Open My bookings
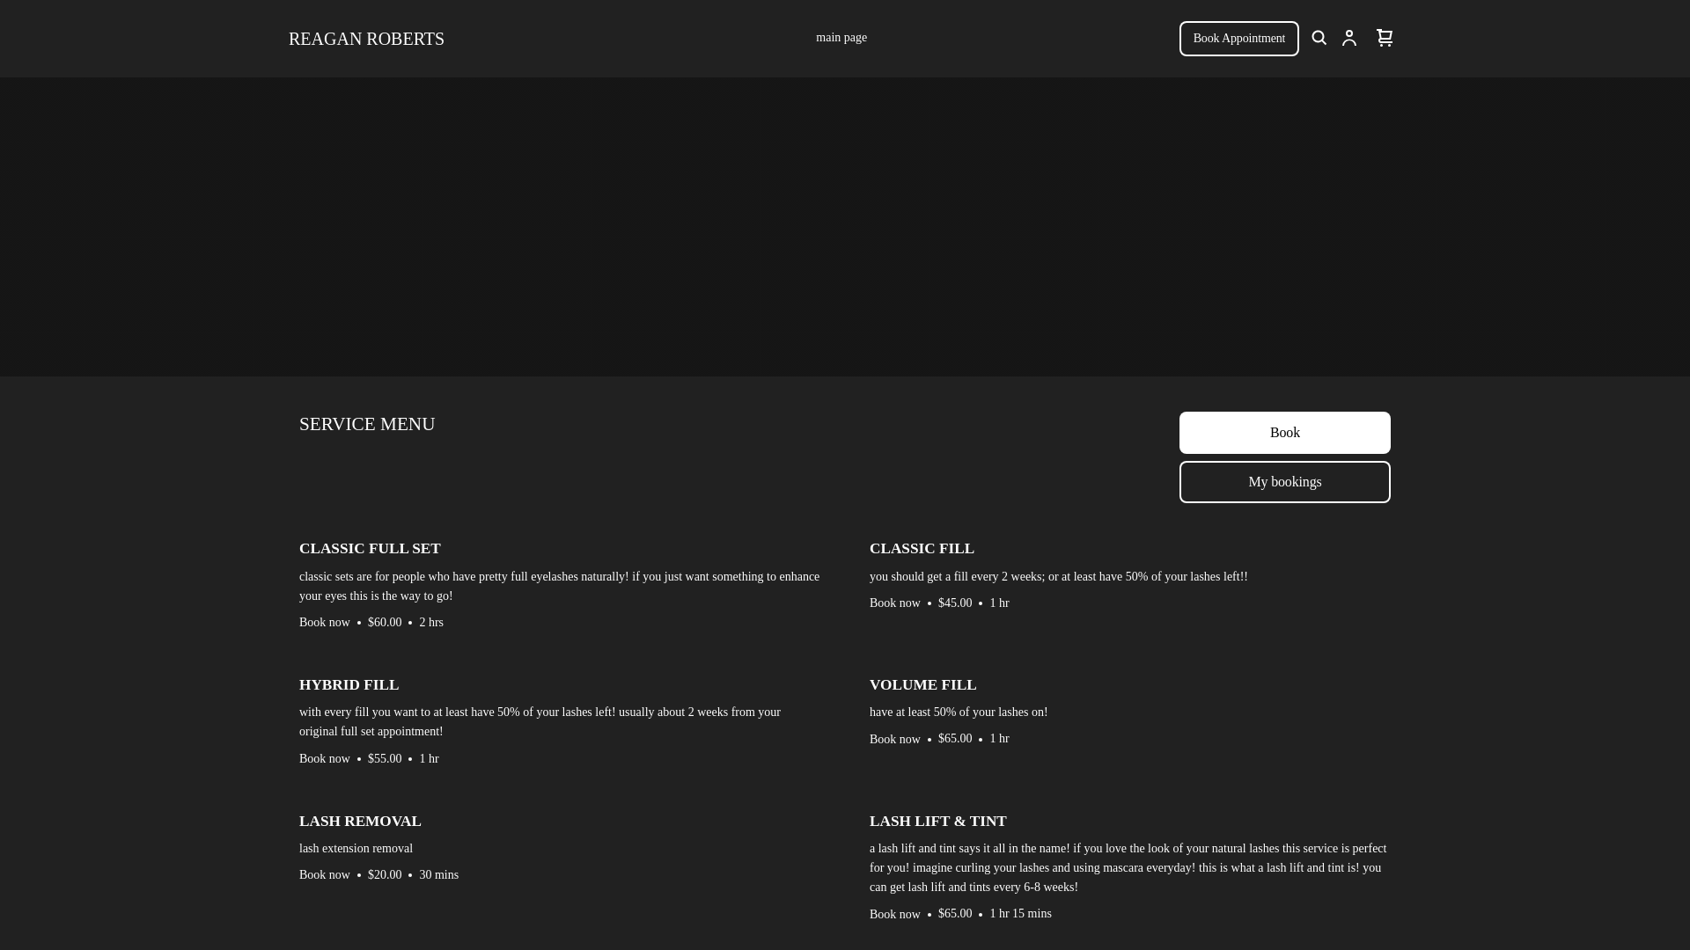 [x=1285, y=482]
